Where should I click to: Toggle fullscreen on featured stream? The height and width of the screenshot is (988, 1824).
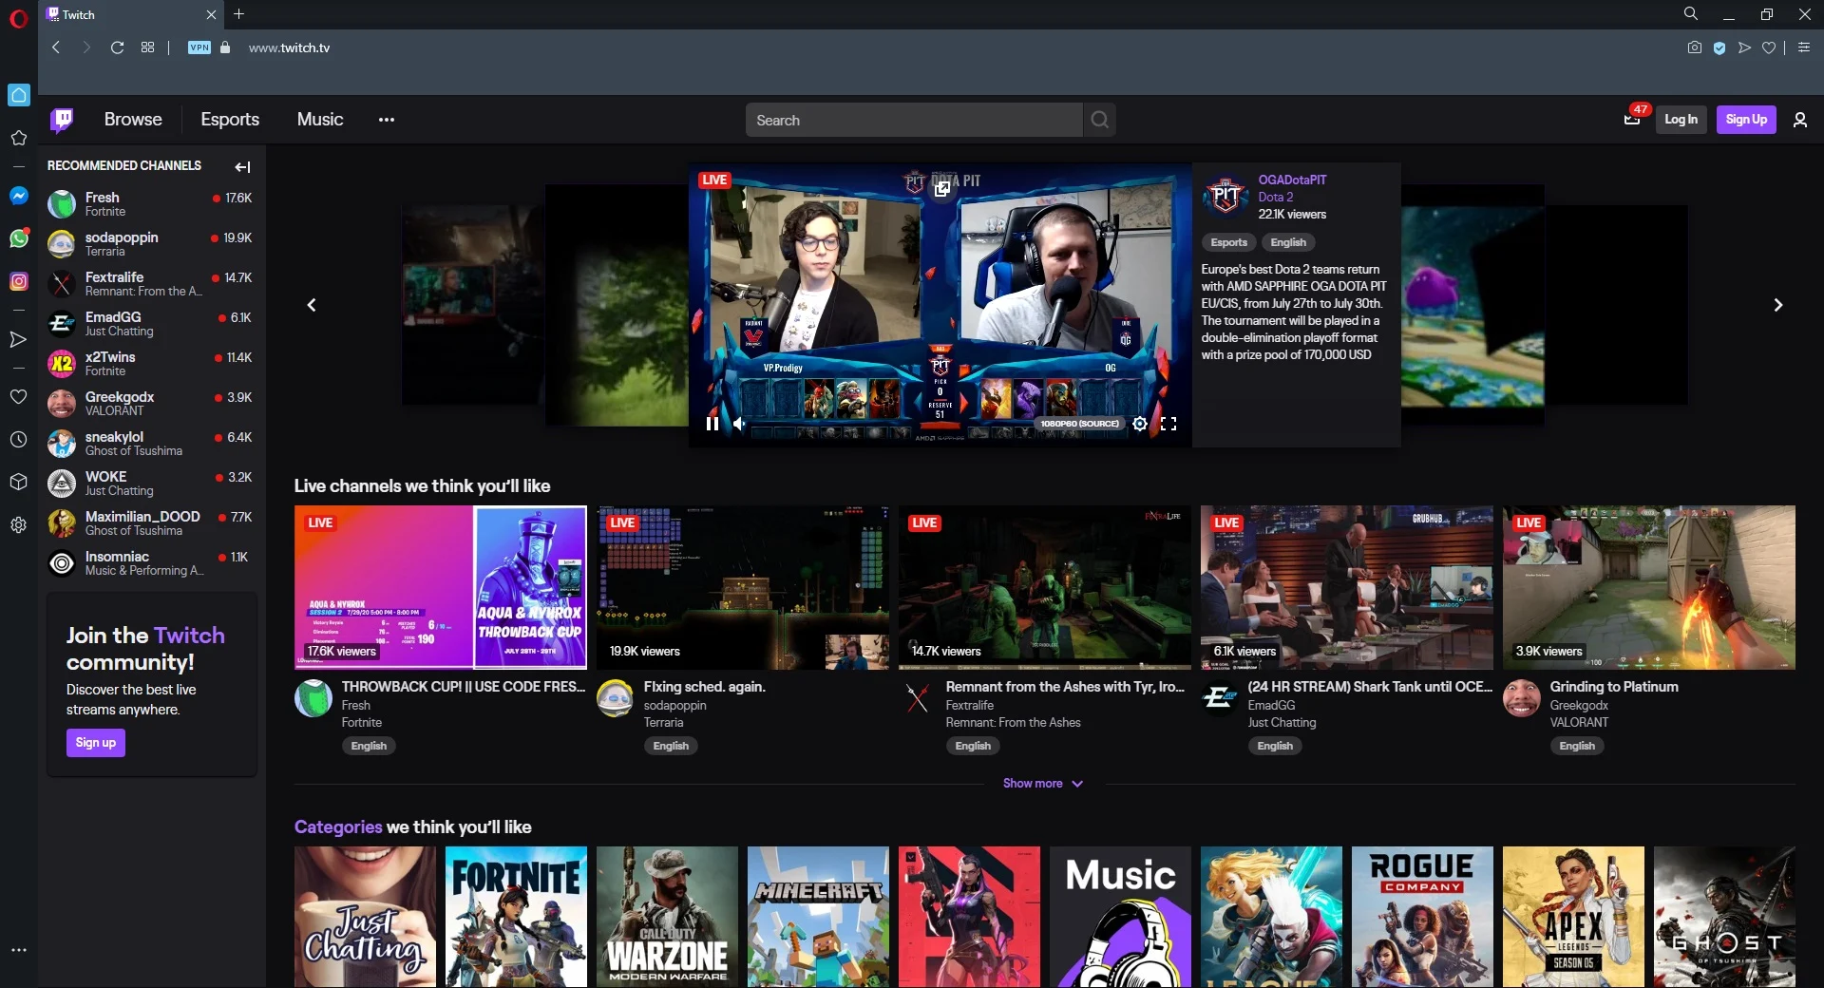[1168, 424]
